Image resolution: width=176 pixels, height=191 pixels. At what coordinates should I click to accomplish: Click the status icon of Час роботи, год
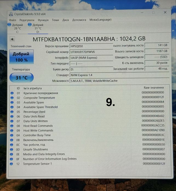coord(11,145)
